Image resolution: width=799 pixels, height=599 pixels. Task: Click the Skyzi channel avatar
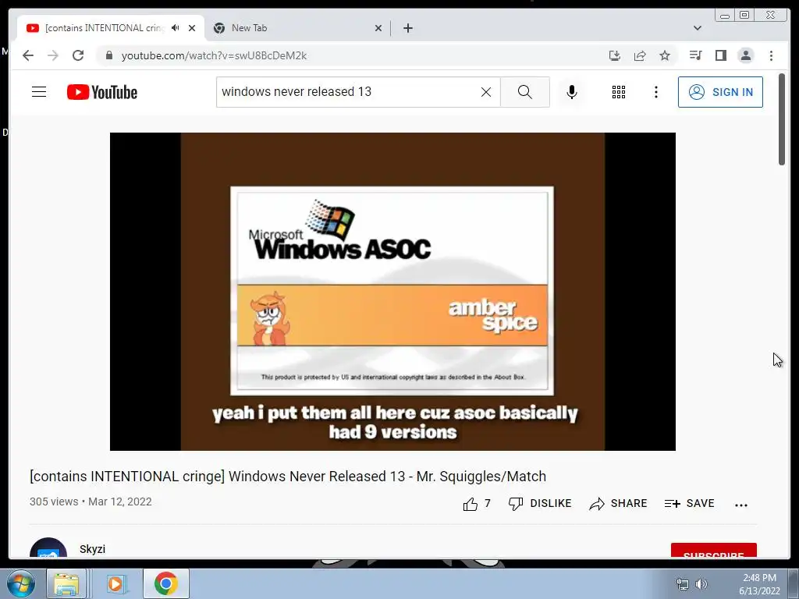pos(48,548)
